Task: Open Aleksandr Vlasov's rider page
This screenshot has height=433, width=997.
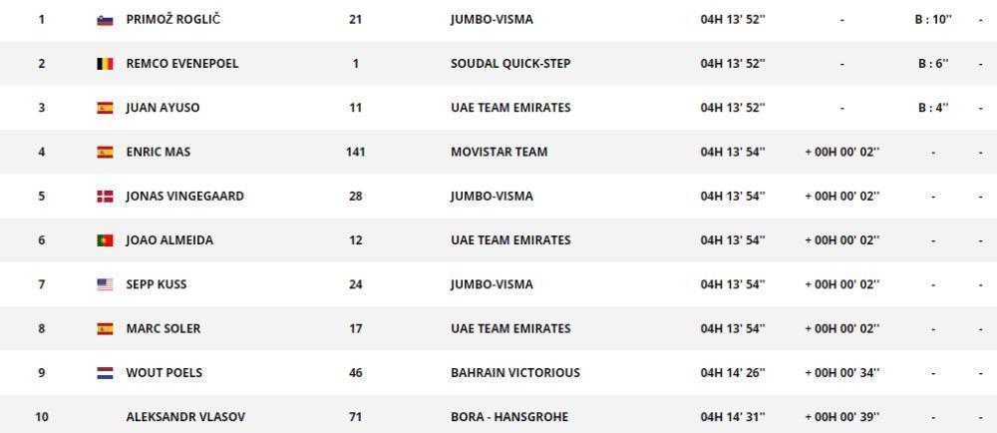Action: click(185, 417)
